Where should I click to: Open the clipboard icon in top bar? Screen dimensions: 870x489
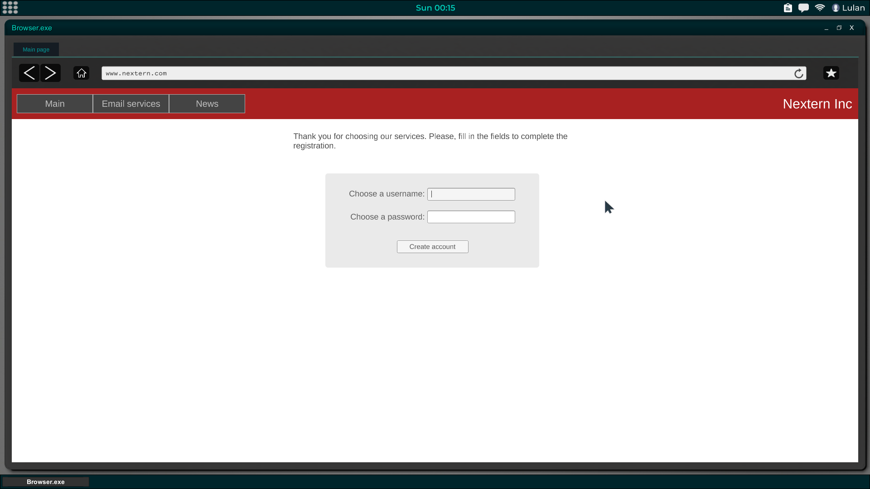(x=788, y=8)
